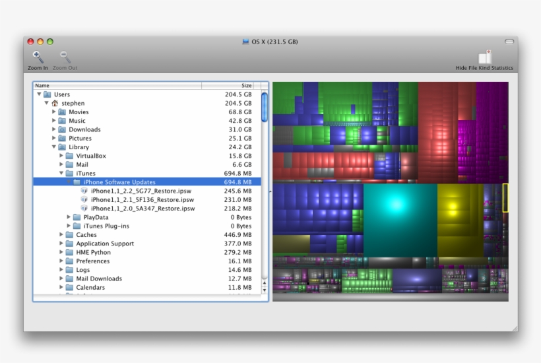Click the Caches folder icon
Image resolution: width=541 pixels, height=363 pixels.
click(70, 235)
